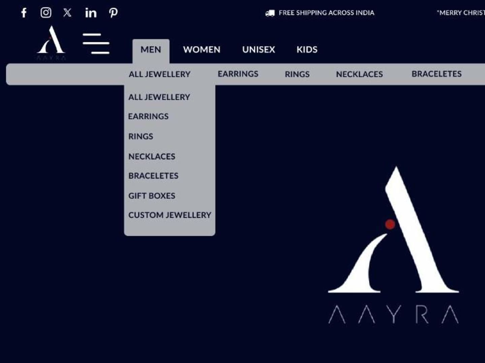Screen dimensions: 485x363
Task: Click the MERRY CHRIST banner text
Action: 461,13
